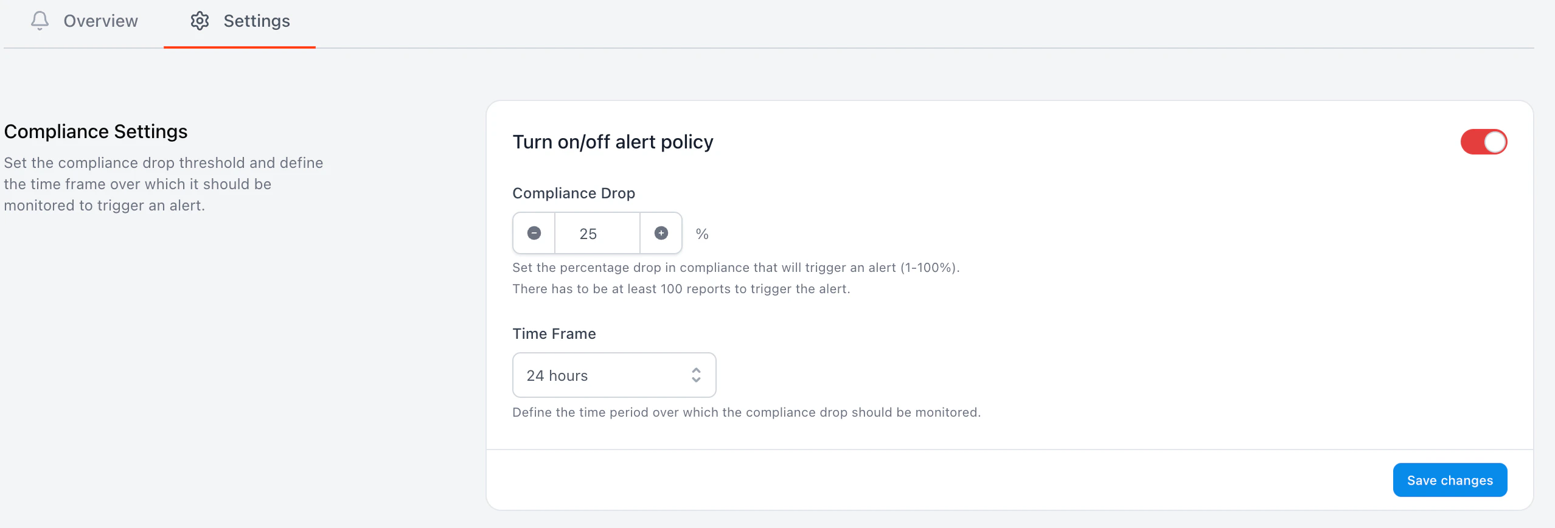This screenshot has width=1555, height=528.
Task: Click the "at least 100 reports" note
Action: pyautogui.click(x=681, y=289)
